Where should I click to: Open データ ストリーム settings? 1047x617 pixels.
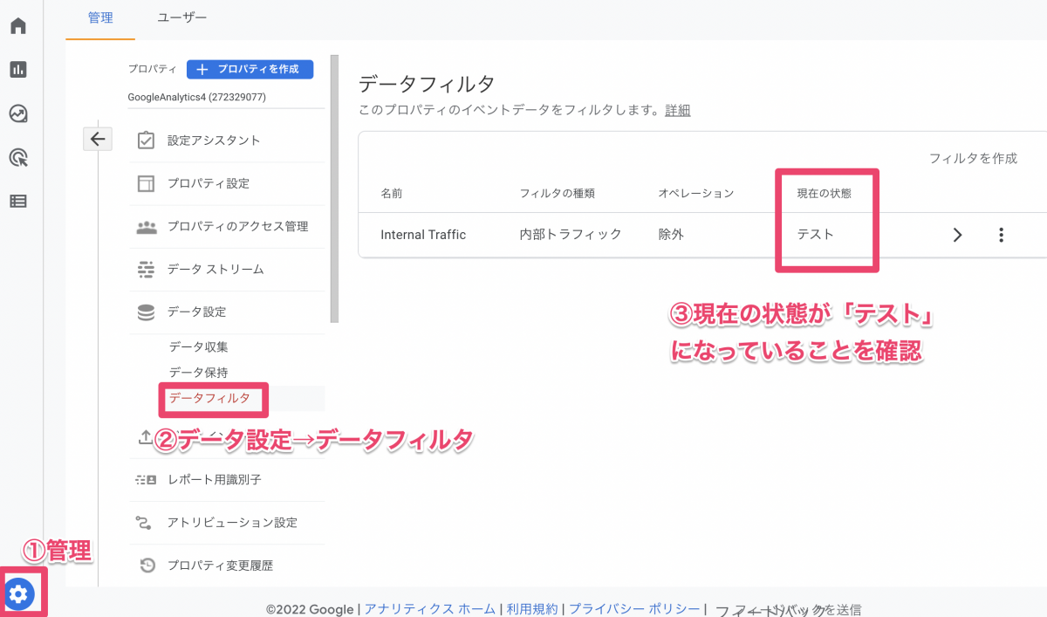click(215, 269)
